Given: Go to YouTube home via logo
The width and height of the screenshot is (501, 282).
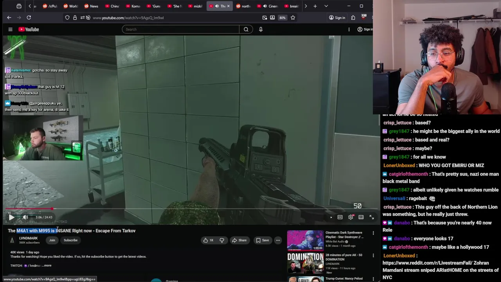Looking at the screenshot, I should click(x=29, y=29).
